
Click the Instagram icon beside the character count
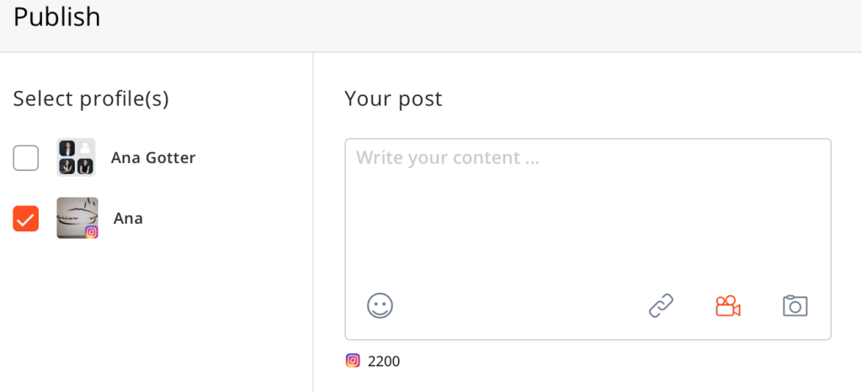tap(354, 361)
